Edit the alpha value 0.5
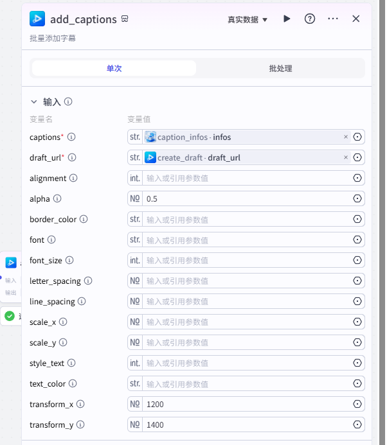The height and width of the screenshot is (445, 387). (x=247, y=198)
